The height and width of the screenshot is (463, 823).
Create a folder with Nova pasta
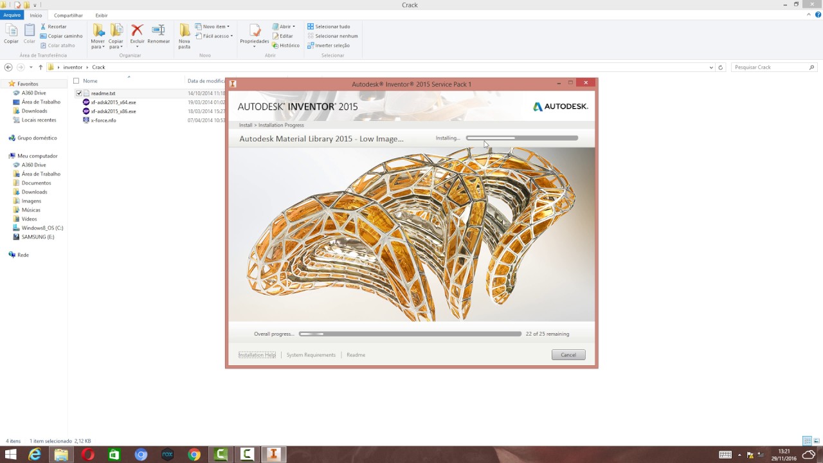point(185,36)
